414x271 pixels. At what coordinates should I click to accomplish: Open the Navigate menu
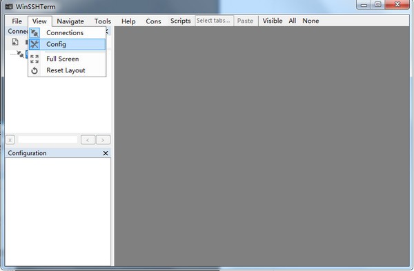click(x=70, y=21)
